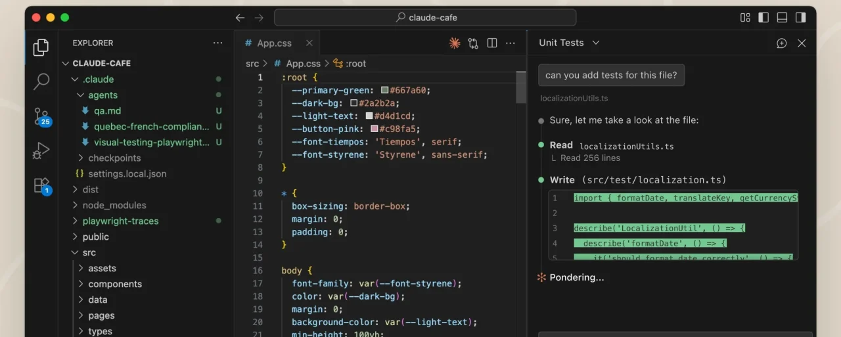Click the #d4d1cd light-text color swatch
Viewport: 841px width, 337px height.
[x=369, y=116]
